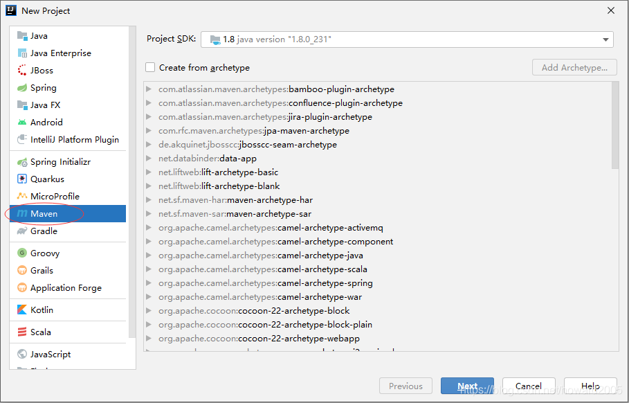The width and height of the screenshot is (629, 403).
Task: Choose the Java Enterprise icon
Action: 22,53
